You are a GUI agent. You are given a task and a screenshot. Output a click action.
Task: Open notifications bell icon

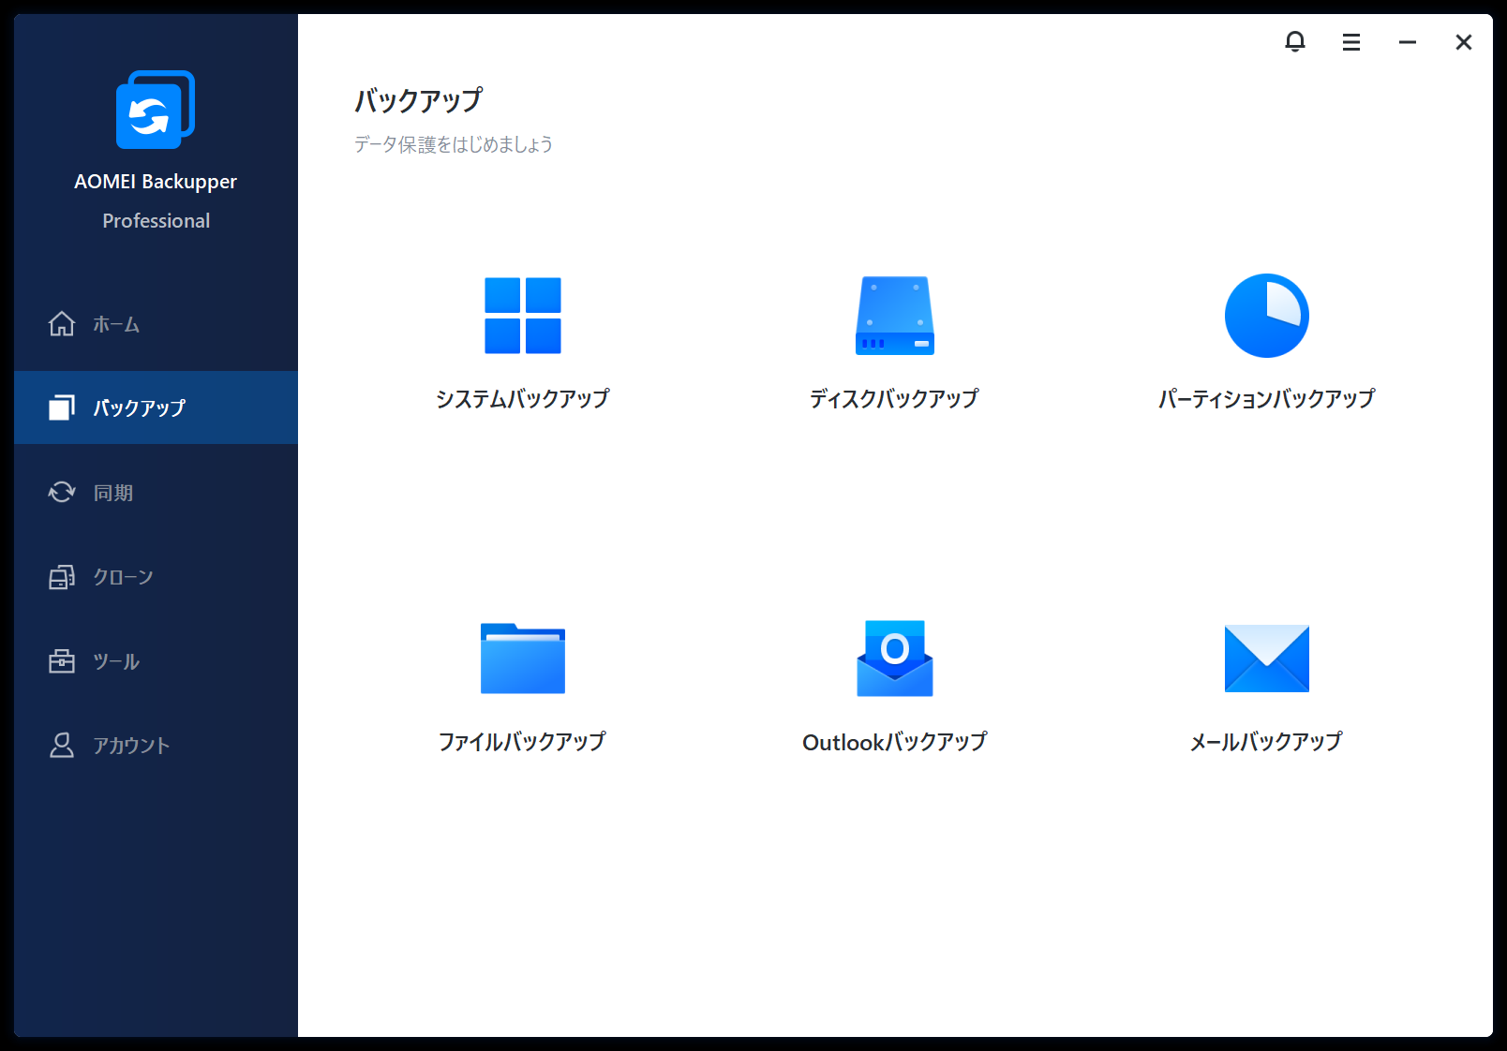pos(1294,42)
